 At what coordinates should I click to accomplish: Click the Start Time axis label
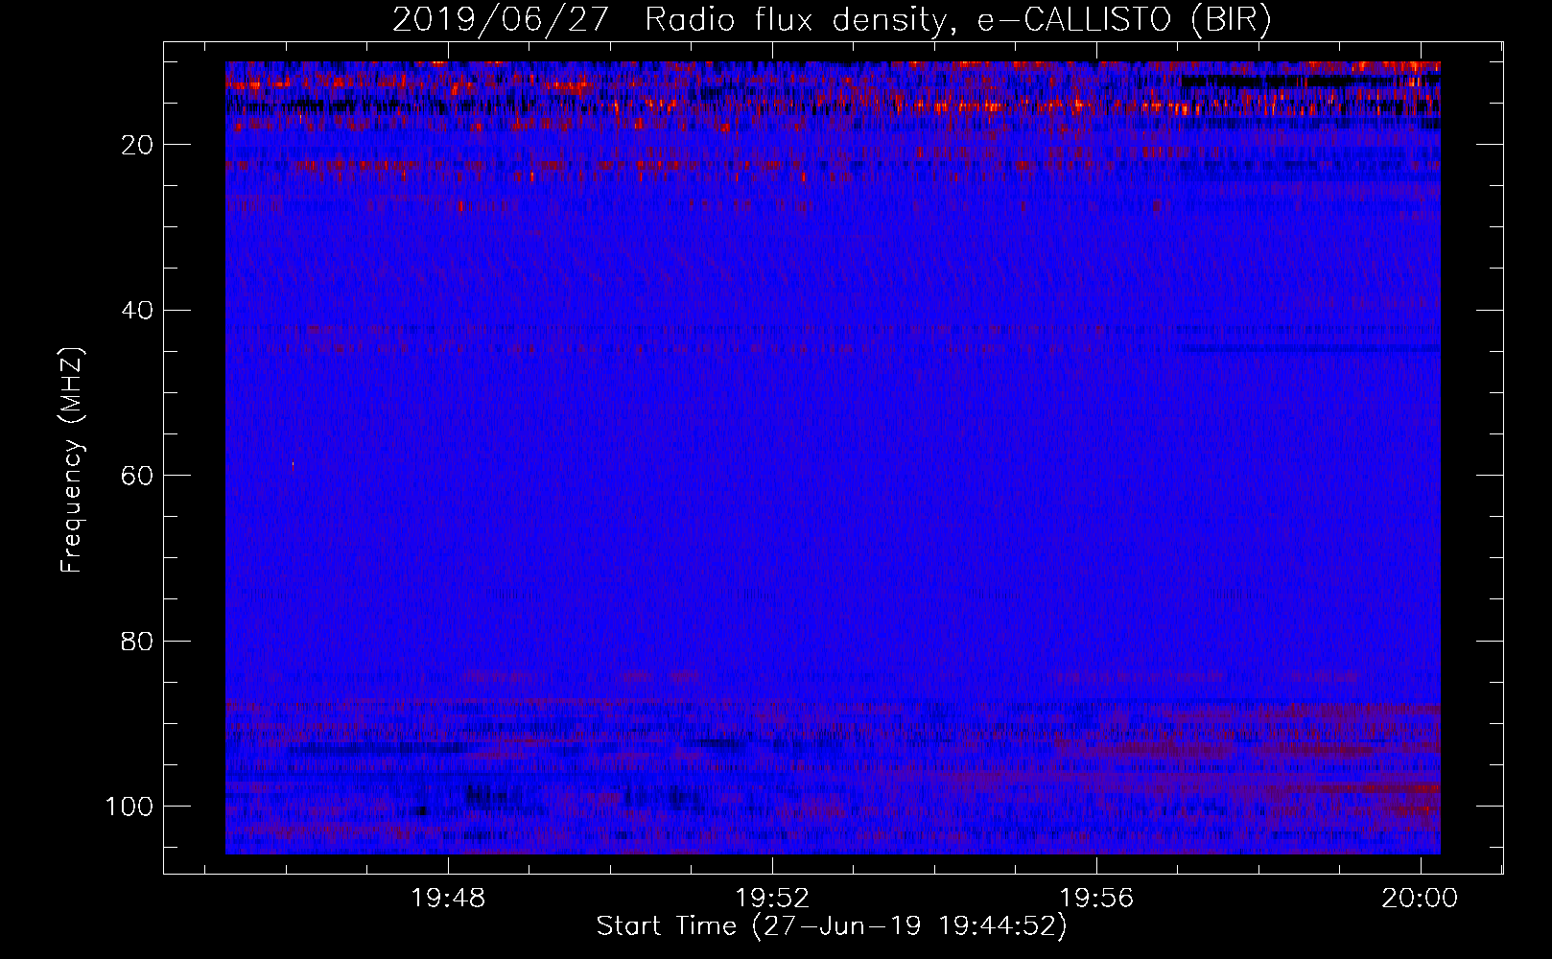coord(832,926)
